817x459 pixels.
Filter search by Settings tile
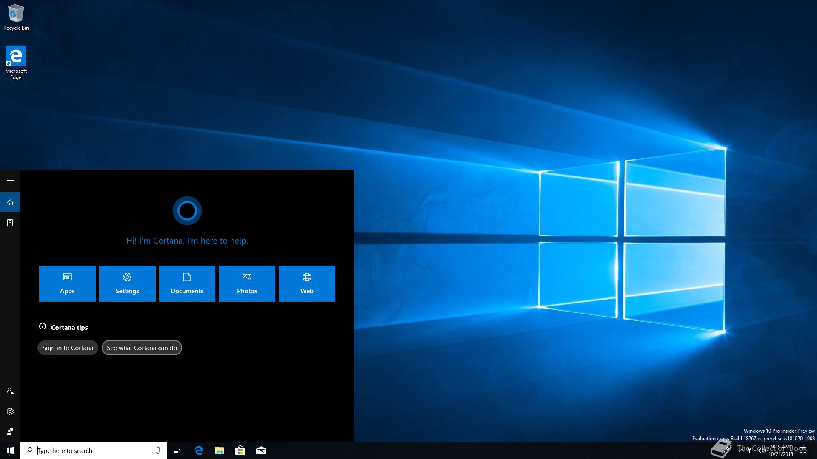pos(127,284)
